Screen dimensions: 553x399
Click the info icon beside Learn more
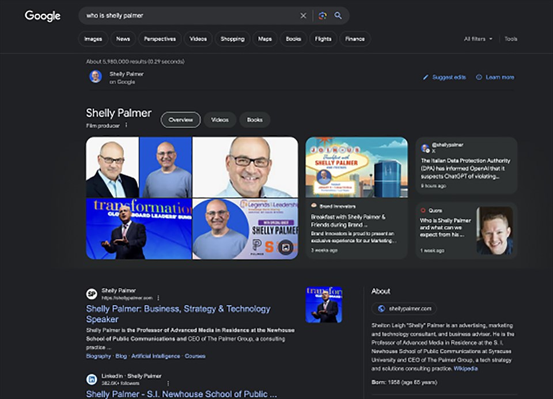pos(479,77)
